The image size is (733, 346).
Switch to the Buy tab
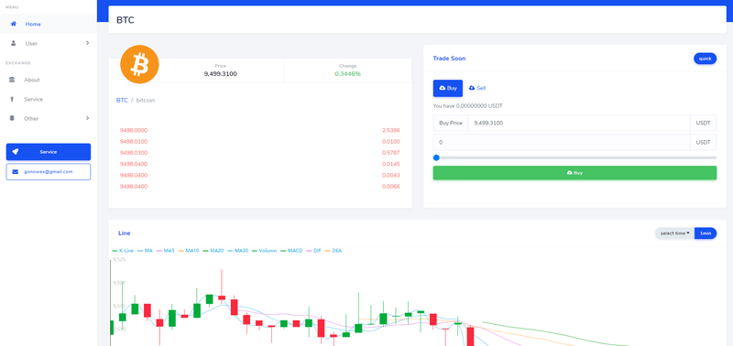point(448,88)
